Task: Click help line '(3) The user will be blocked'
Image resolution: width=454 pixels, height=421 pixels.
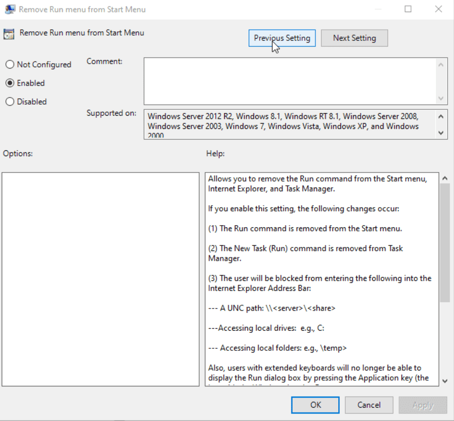Action: click(320, 283)
